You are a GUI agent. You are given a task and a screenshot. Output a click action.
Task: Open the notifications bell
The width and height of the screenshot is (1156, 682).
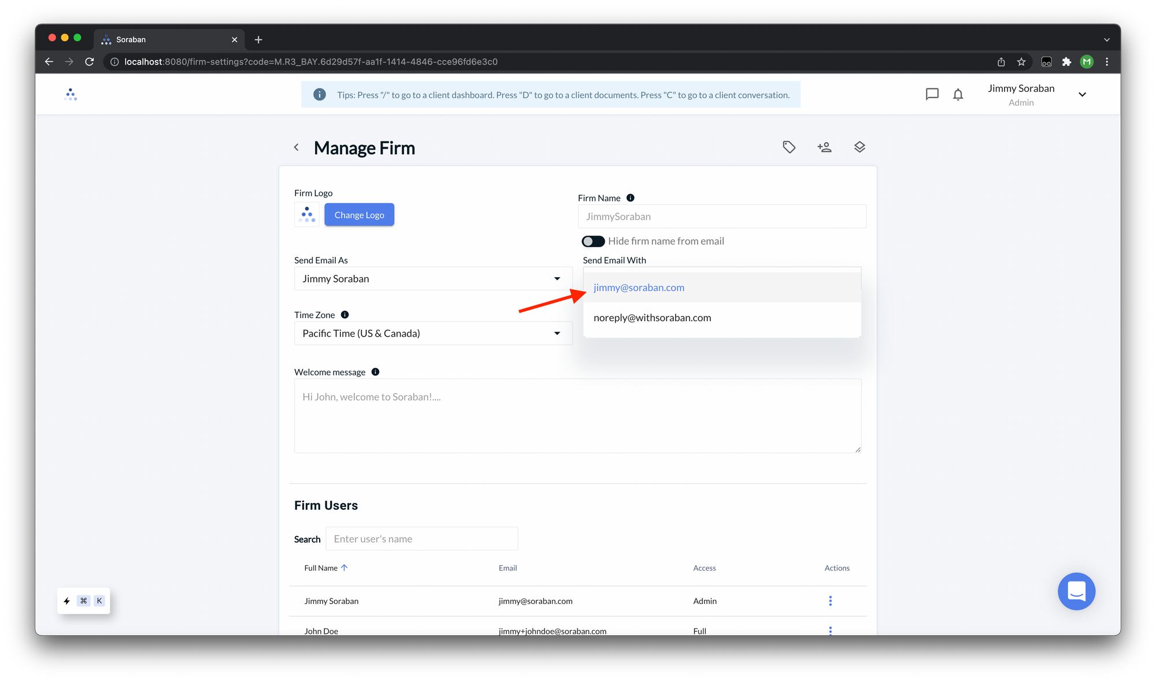pos(958,94)
